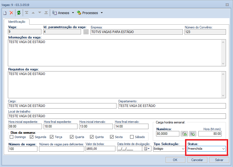
Task: Open the Processos dropdown arrow
Action: click(102, 13)
